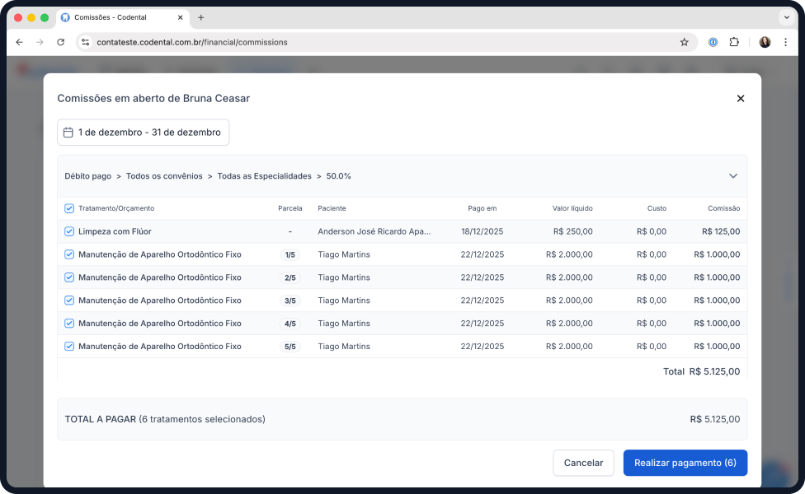Open the 1Password extension icon
Image resolution: width=805 pixels, height=494 pixels.
[x=713, y=42]
